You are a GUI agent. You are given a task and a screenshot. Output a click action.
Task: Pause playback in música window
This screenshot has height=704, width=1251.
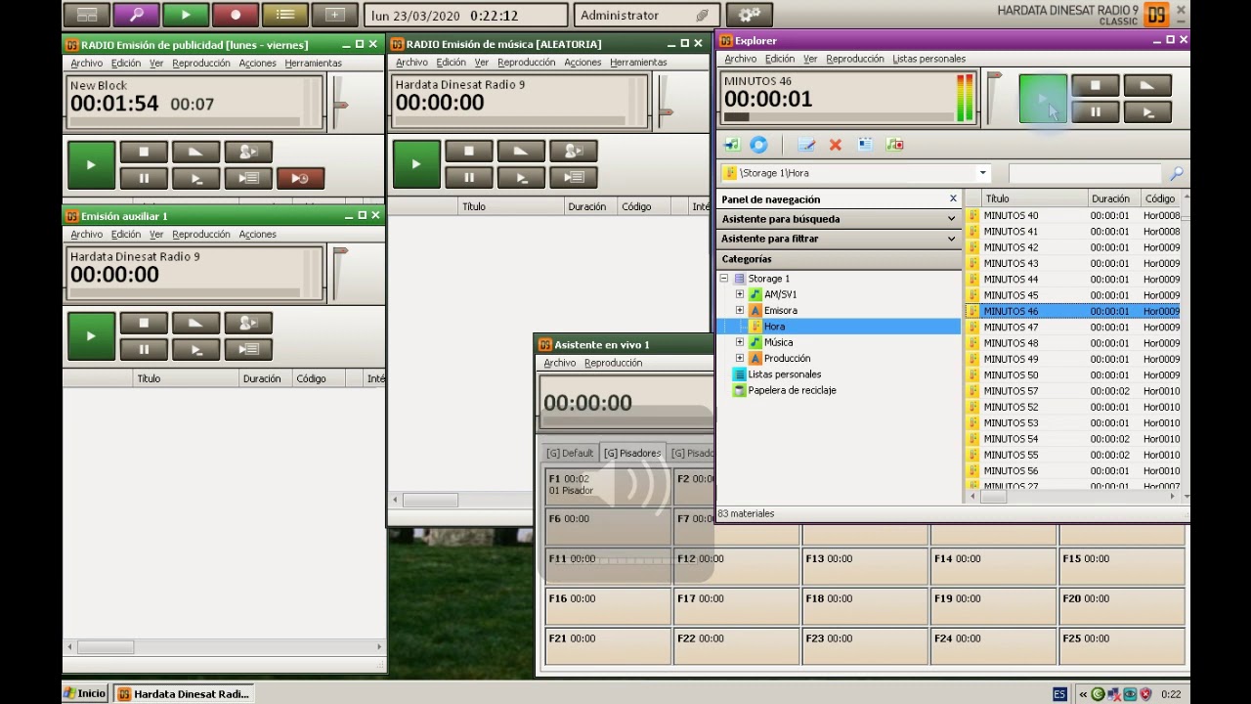coord(468,177)
